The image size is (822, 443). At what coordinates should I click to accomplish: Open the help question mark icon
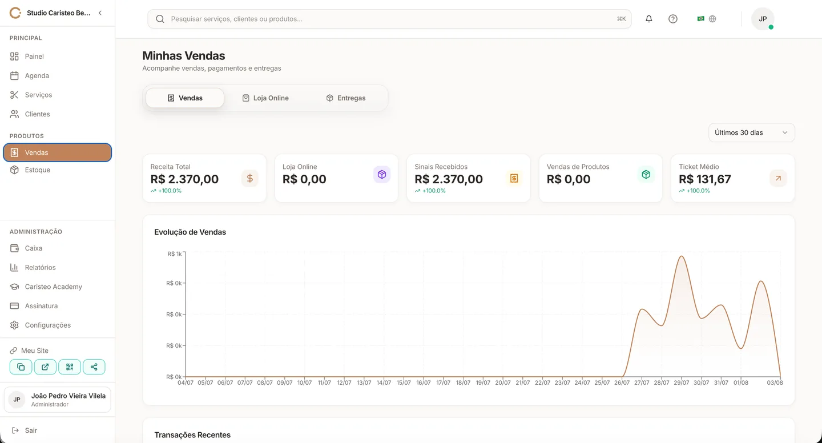(673, 19)
